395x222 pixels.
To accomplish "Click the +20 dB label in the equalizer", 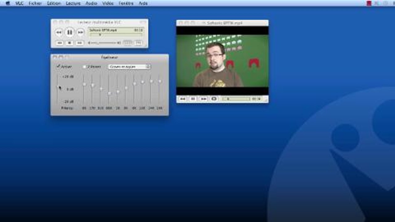I will tap(68, 76).
